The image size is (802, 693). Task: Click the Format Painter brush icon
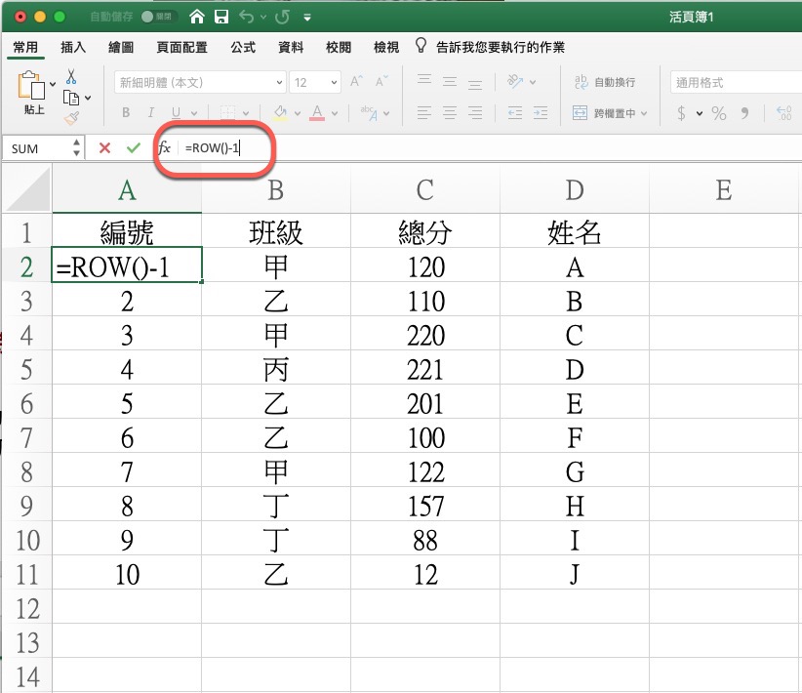pos(71,118)
